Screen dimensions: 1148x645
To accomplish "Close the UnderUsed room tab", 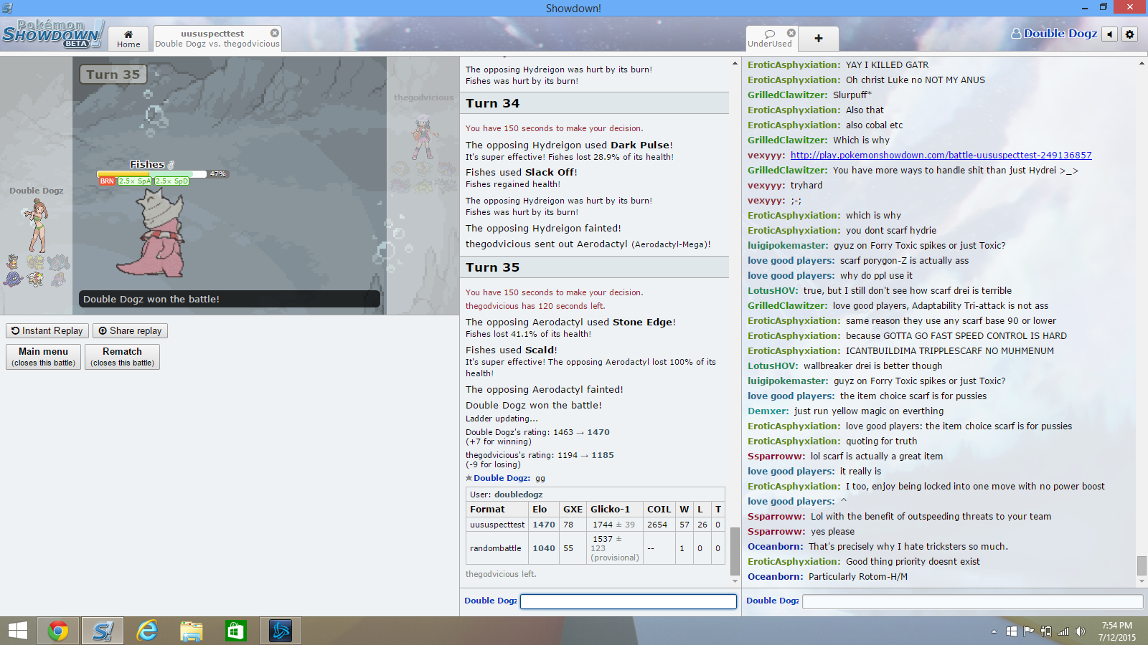I will click(x=791, y=33).
